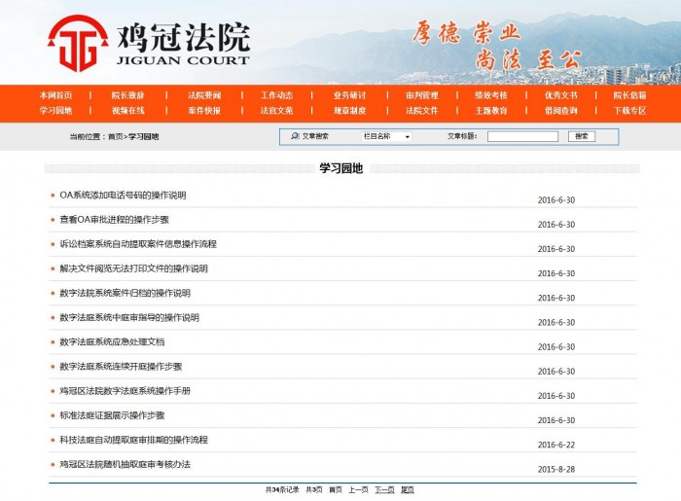
Task: Open 标准法庭证据展示操作步骤 article
Action: point(112,415)
